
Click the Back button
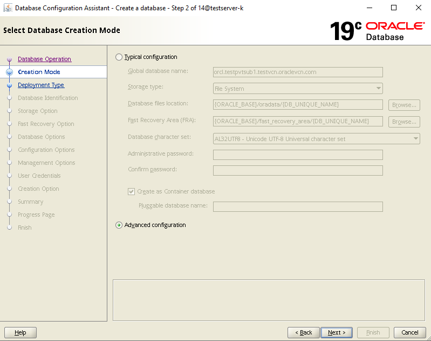coord(304,332)
